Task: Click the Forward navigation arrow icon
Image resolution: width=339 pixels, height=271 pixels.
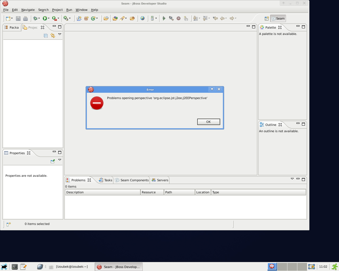Action: 232,19
